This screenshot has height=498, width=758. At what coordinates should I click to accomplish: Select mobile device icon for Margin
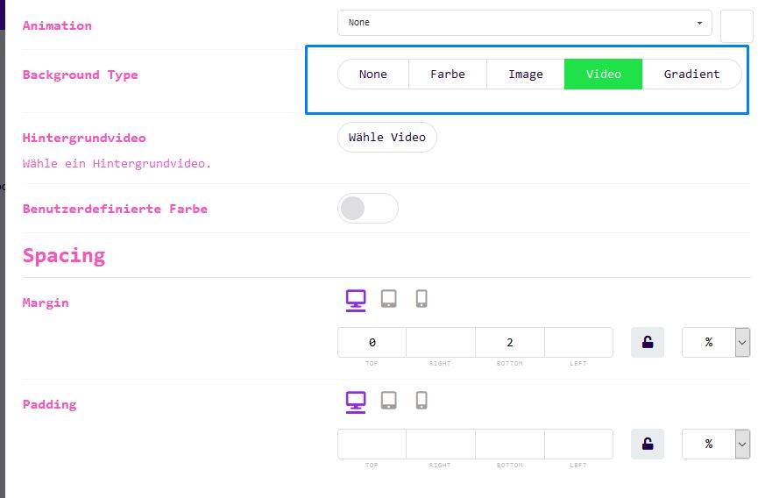pos(422,300)
